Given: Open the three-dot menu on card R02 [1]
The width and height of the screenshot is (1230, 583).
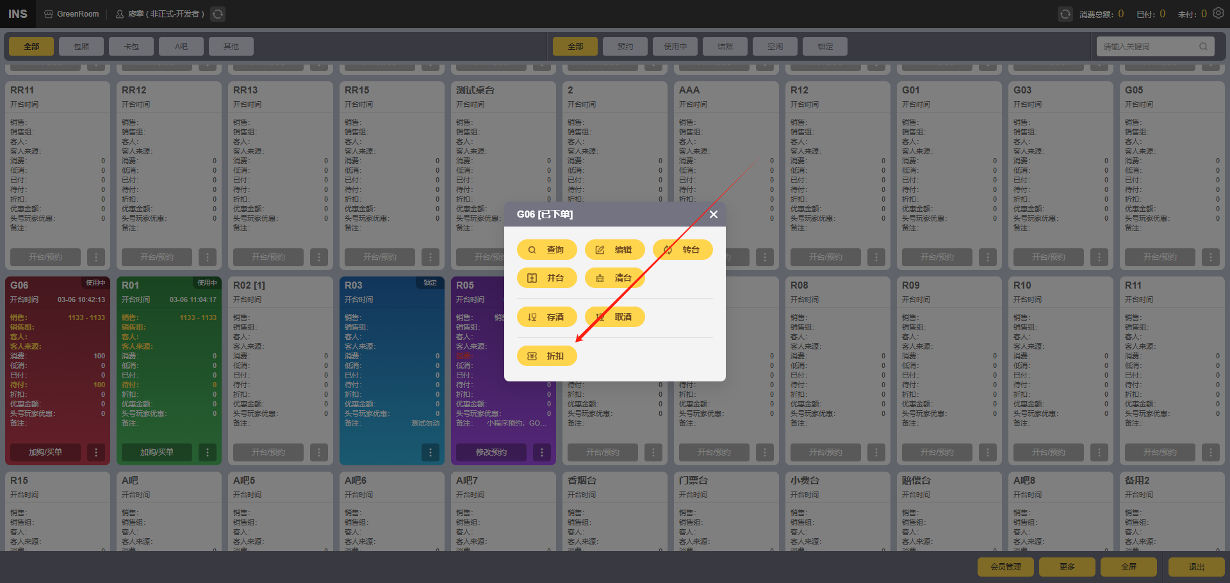Looking at the screenshot, I should pyautogui.click(x=319, y=452).
